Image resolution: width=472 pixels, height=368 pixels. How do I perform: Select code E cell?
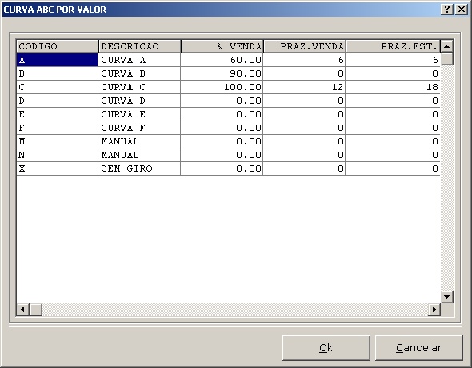(57, 114)
